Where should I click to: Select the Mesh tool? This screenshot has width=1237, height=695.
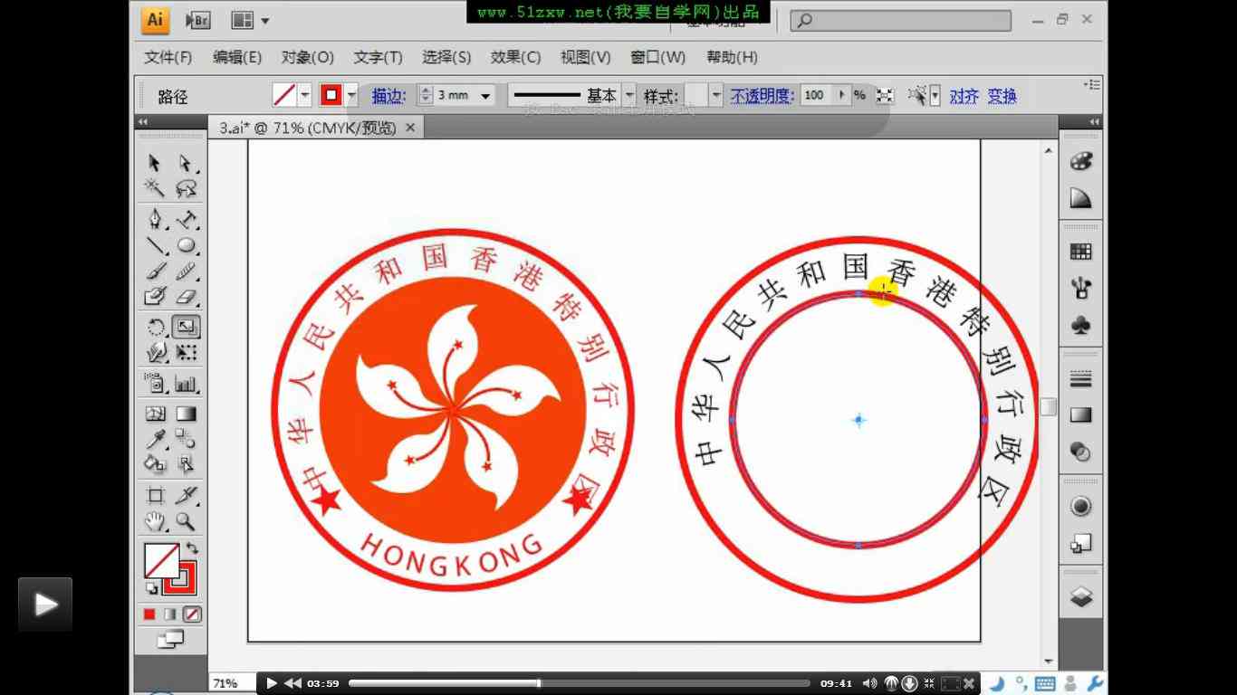click(x=156, y=414)
